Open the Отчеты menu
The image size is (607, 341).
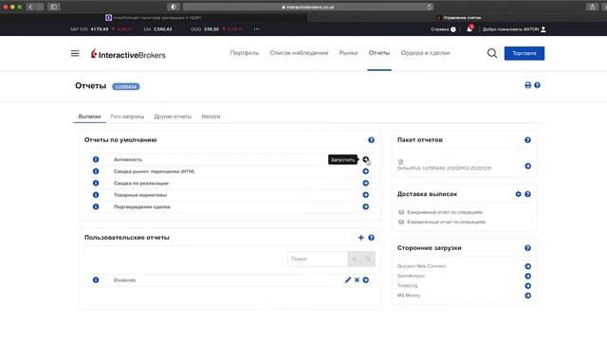click(379, 53)
